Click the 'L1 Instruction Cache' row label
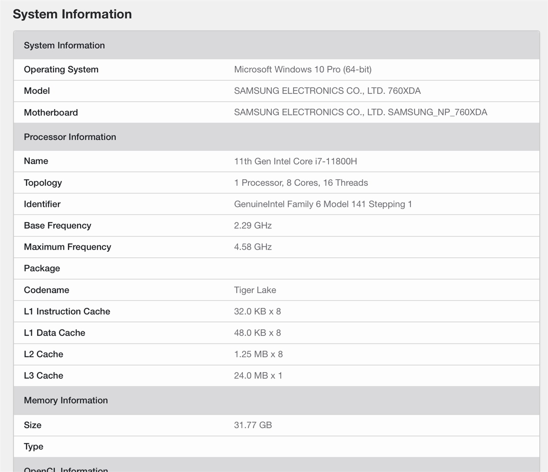 67,311
